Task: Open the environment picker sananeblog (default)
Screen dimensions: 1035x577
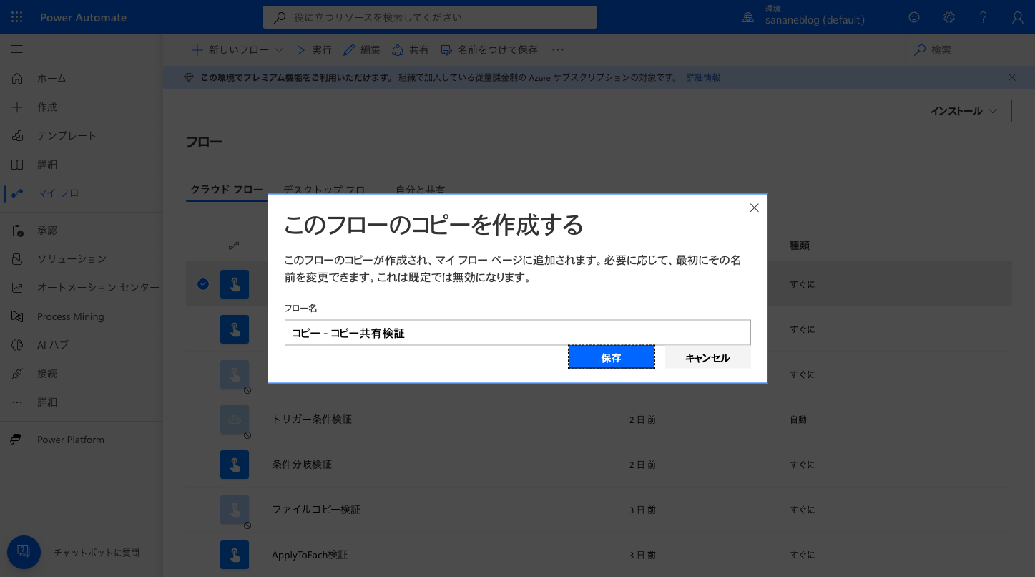Action: [804, 17]
